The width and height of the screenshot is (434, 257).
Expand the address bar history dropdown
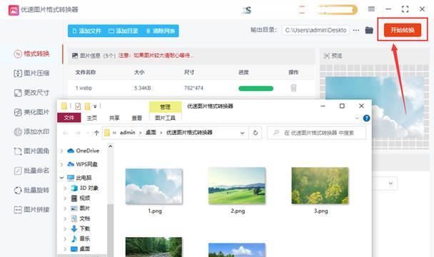(242, 133)
